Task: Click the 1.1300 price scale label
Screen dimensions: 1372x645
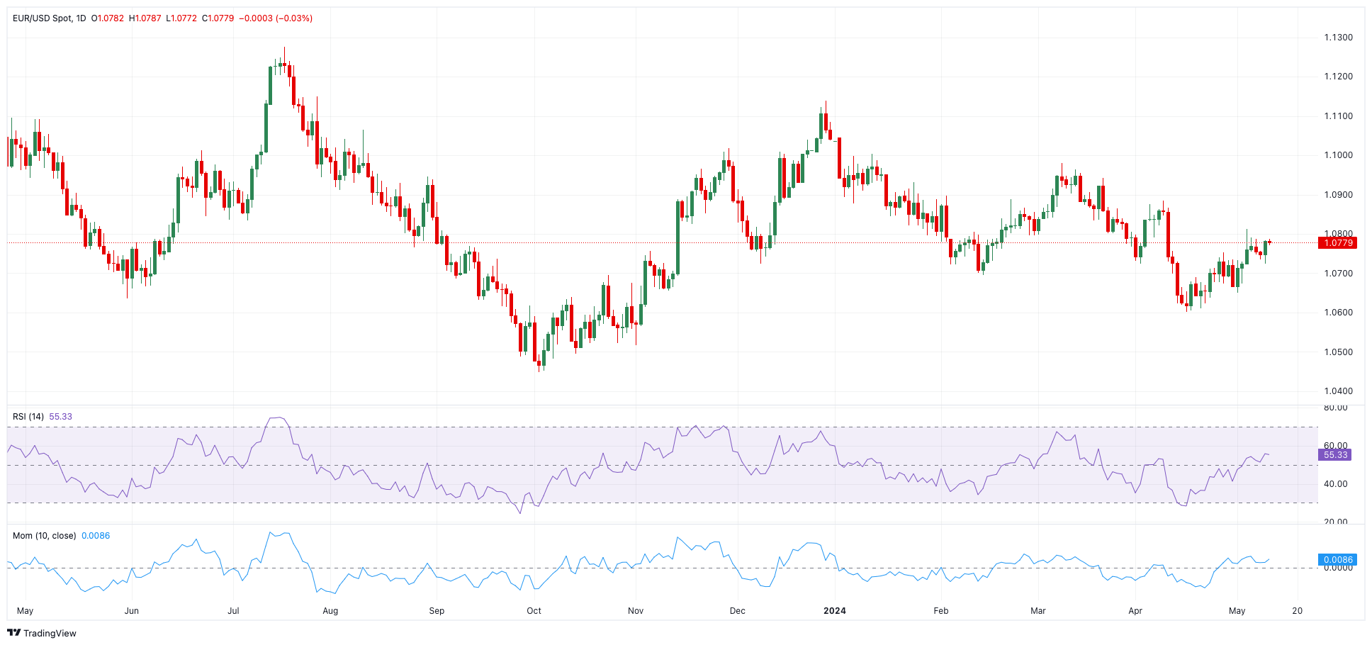Action: (x=1338, y=37)
